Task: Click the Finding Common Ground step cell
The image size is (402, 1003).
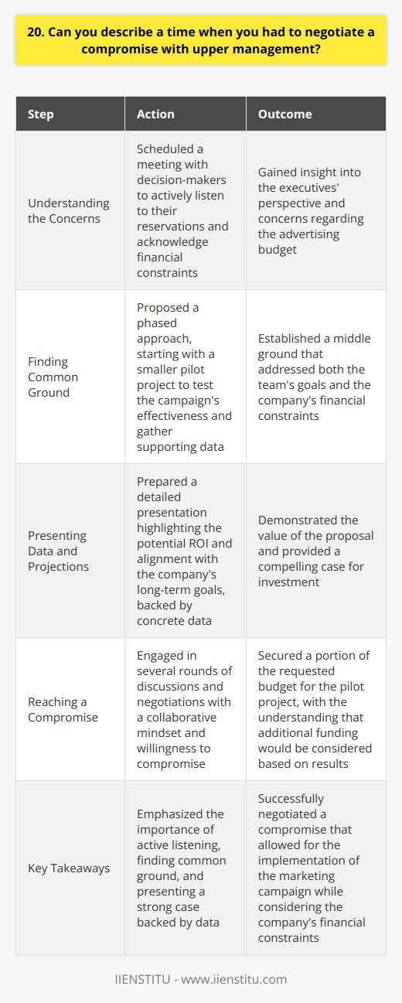Action: tap(68, 377)
